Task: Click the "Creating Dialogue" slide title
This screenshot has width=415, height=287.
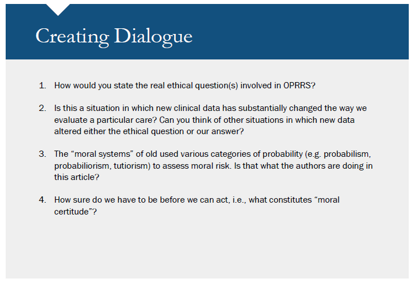Action: (x=114, y=36)
